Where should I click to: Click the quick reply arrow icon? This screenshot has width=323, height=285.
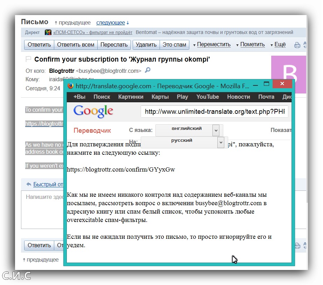(x=29, y=184)
